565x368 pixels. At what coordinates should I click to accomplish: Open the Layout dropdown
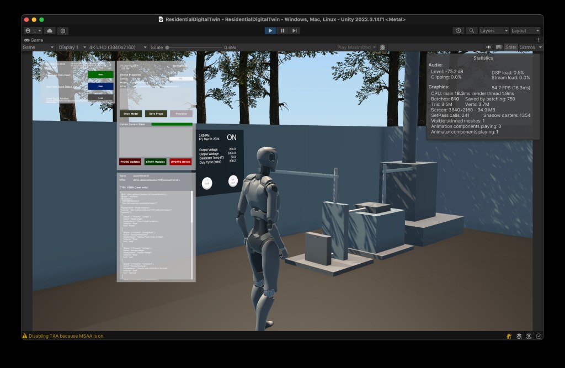coord(525,31)
